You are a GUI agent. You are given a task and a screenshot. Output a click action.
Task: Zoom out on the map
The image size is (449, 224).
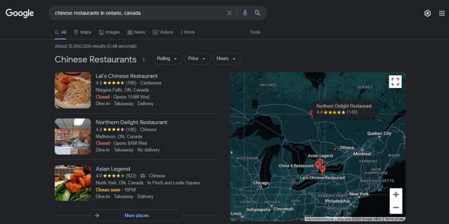396,208
